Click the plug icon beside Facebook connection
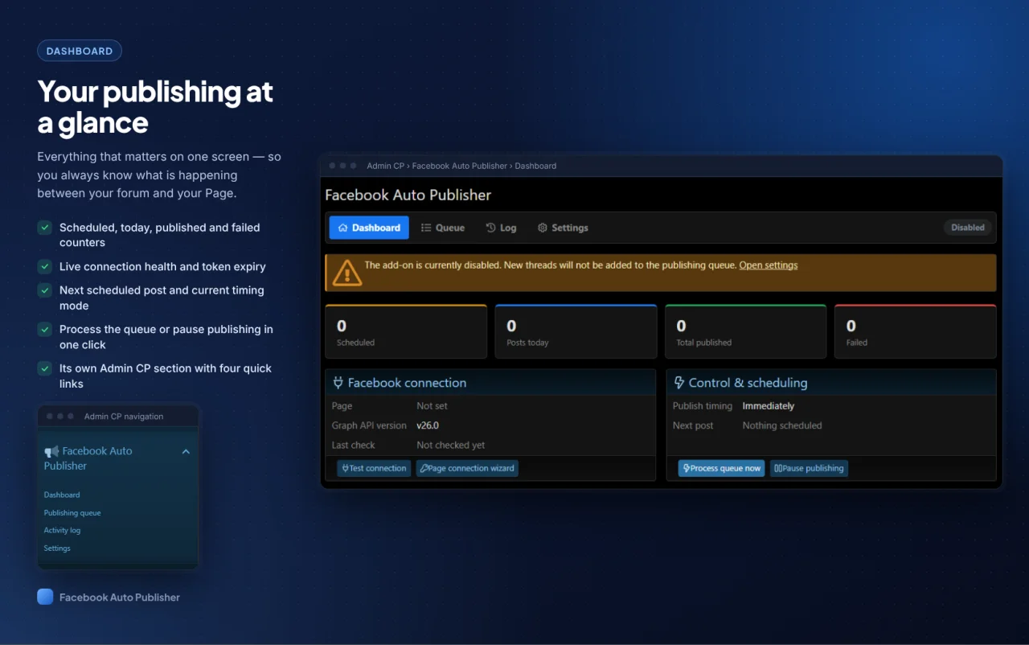The height and width of the screenshot is (645, 1029). (338, 383)
